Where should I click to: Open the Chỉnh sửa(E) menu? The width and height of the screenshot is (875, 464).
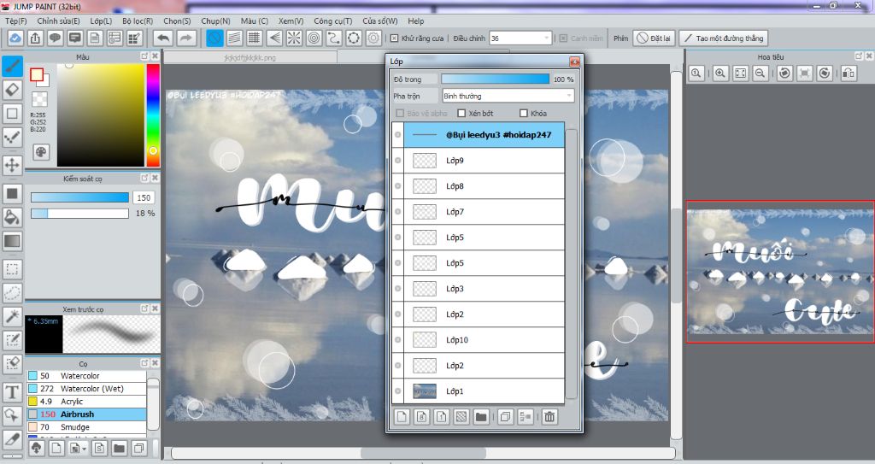click(x=59, y=21)
